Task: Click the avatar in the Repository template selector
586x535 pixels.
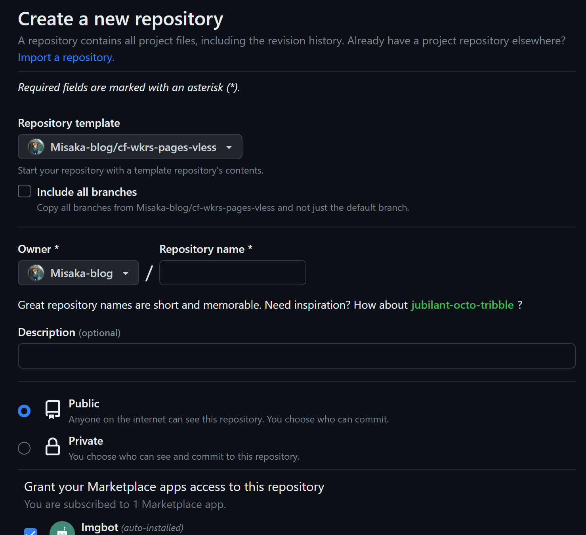Action: click(36, 147)
